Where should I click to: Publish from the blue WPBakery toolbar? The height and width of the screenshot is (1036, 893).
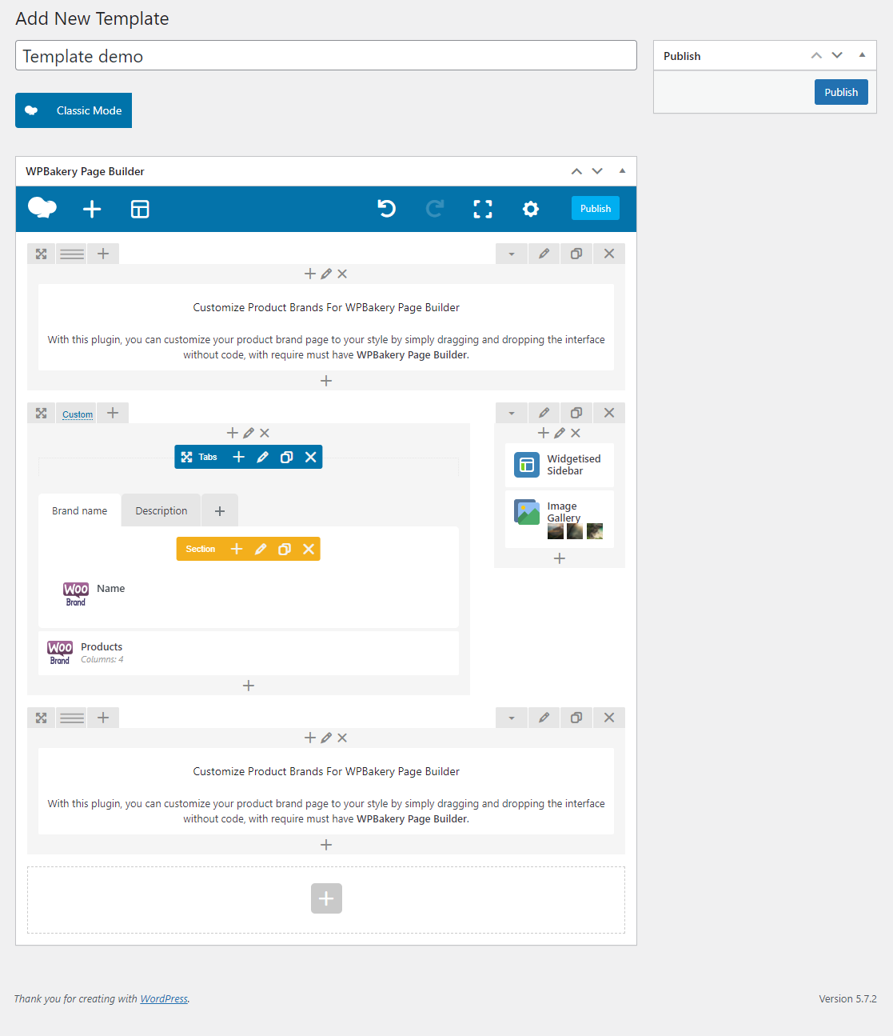coord(596,208)
